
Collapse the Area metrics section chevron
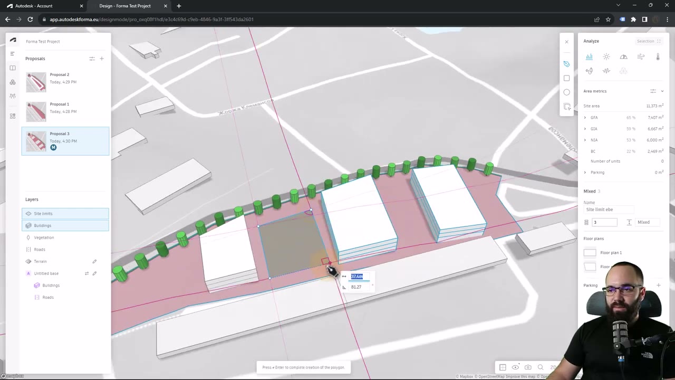point(662,91)
